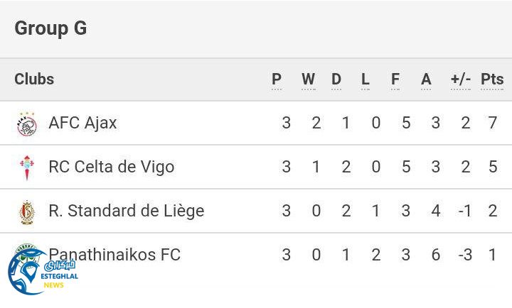Open the R. Standard de Liège link
The width and height of the screenshot is (512, 308).
click(126, 211)
